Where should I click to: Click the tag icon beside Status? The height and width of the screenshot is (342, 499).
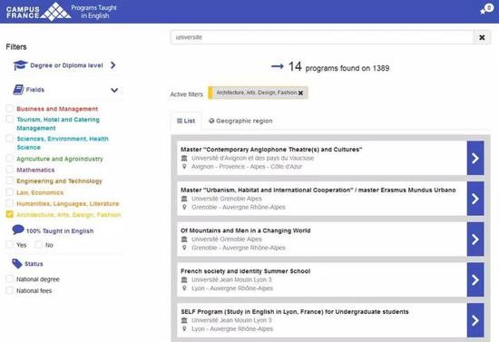(x=17, y=263)
